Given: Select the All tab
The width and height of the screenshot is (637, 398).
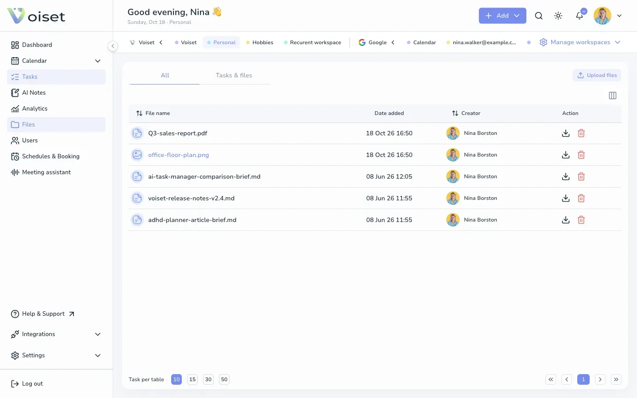Looking at the screenshot, I should 165,75.
